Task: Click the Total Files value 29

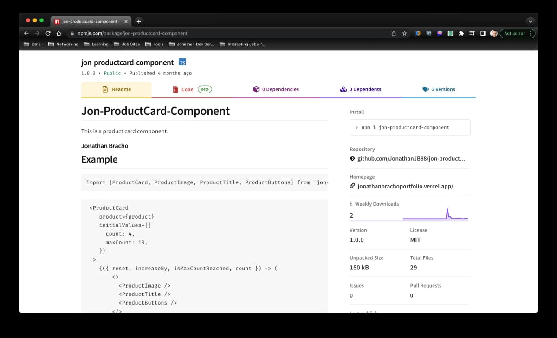Action: pyautogui.click(x=414, y=268)
